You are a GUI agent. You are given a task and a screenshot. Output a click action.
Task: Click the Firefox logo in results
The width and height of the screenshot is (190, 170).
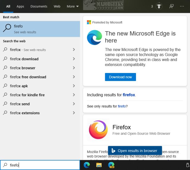(x=98, y=130)
